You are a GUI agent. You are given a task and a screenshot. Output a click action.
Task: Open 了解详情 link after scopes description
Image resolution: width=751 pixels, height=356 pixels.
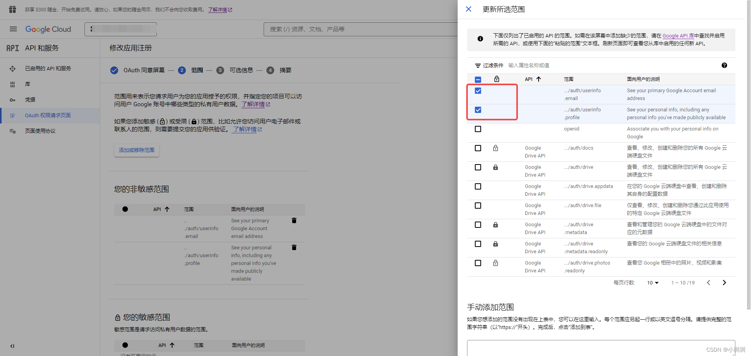pos(256,104)
